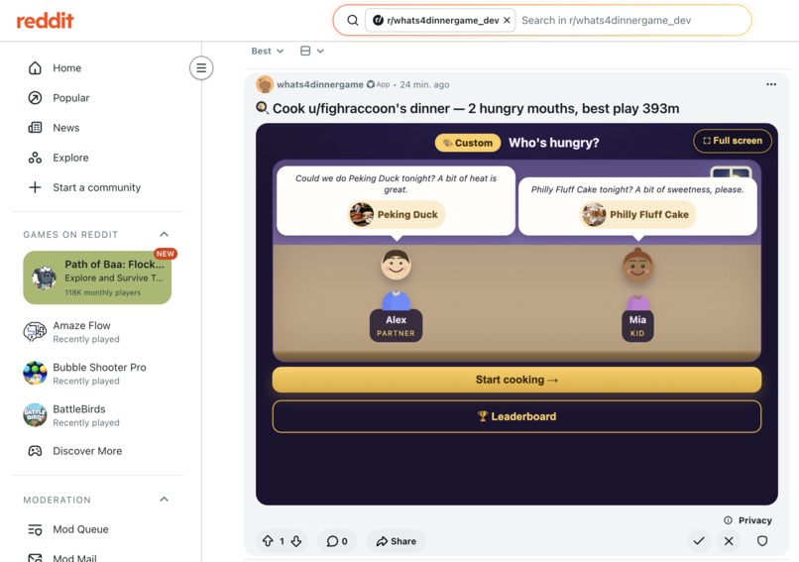
Task: Click the 24 min. ago timestamp
Action: (424, 84)
